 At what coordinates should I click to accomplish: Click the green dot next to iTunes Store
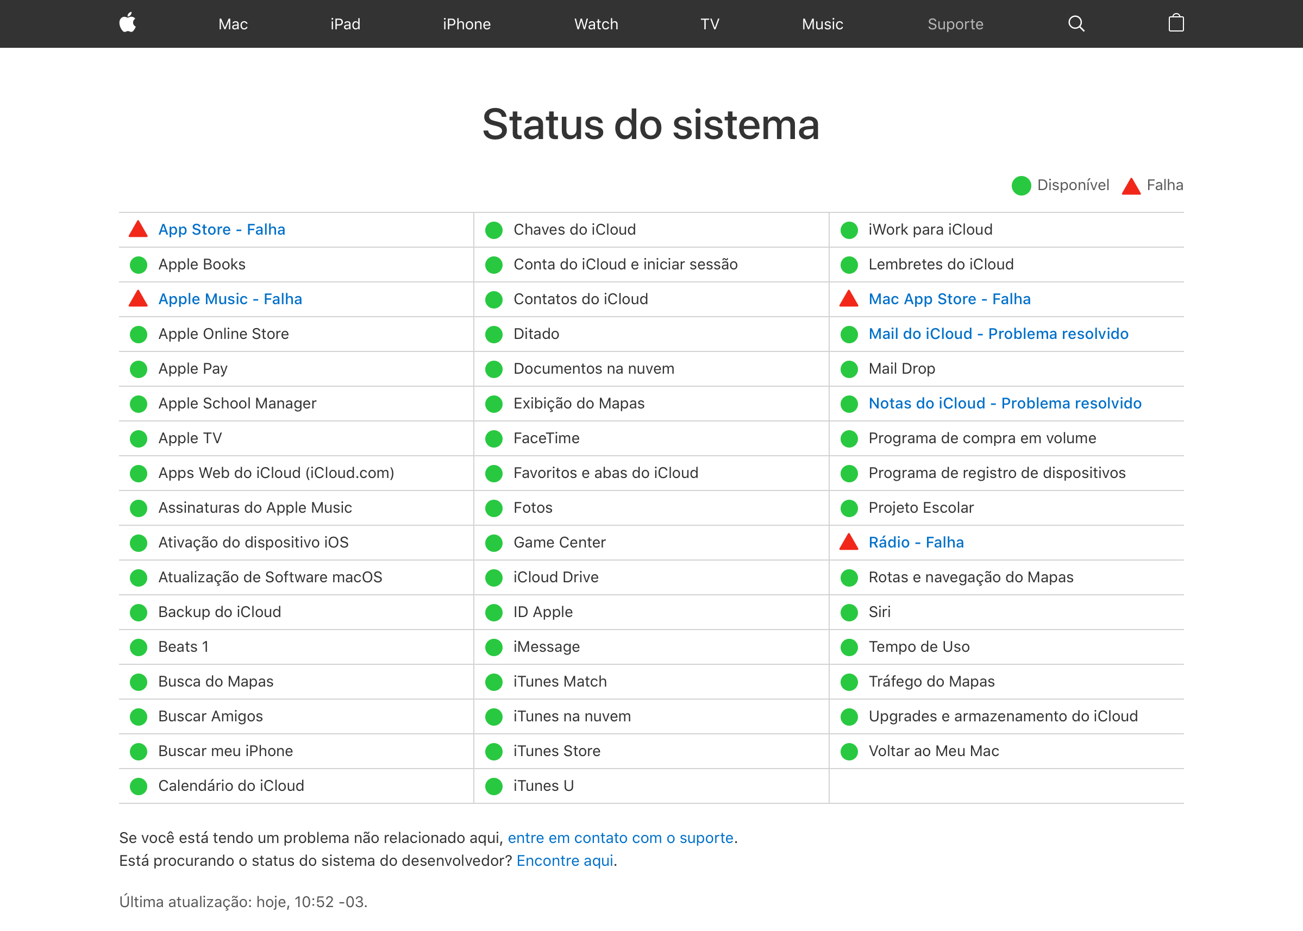click(494, 752)
